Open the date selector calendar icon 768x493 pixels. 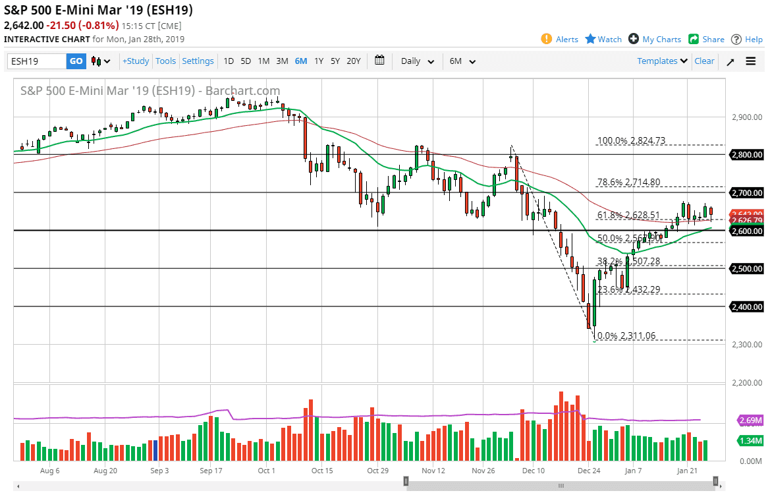pos(379,61)
